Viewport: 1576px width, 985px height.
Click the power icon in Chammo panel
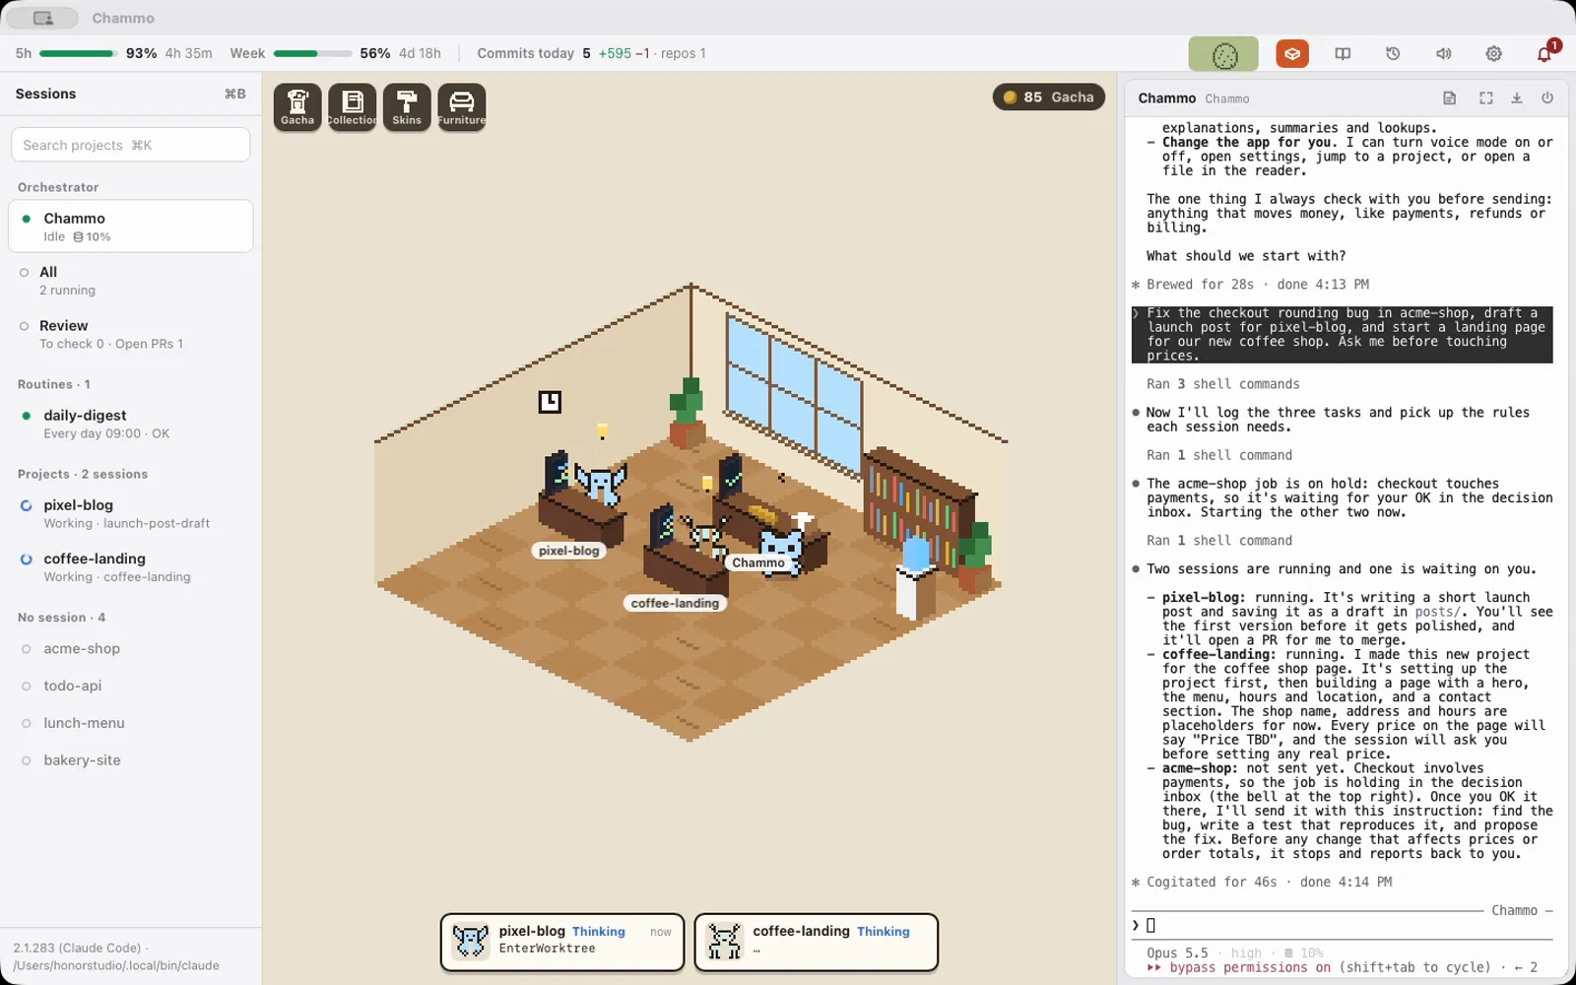point(1547,98)
